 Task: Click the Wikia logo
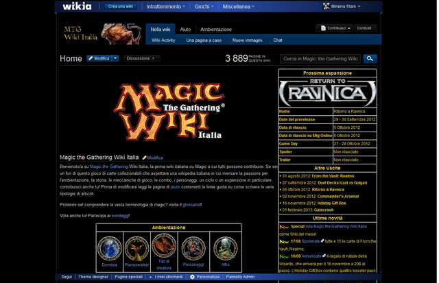coord(77,6)
